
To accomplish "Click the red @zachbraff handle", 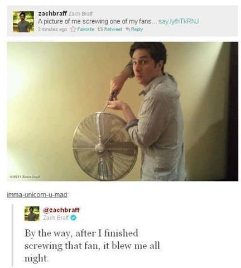I will tap(61, 210).
